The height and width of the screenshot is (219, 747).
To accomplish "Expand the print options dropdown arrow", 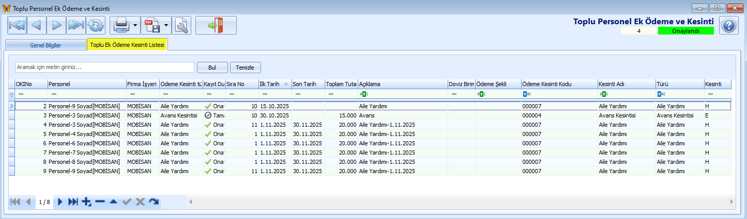I will pos(135,25).
